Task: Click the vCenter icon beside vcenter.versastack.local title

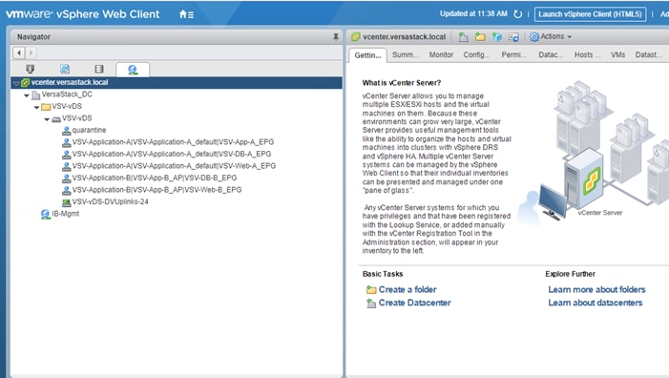Action: coord(355,36)
